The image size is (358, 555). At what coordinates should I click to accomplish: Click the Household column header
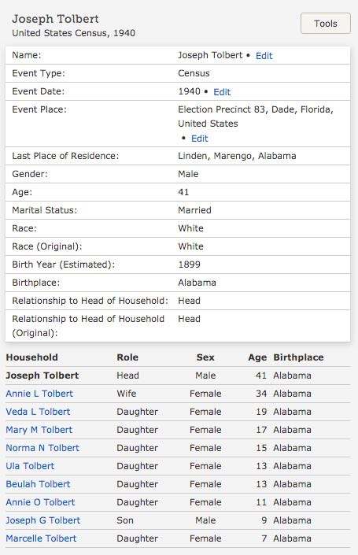tap(31, 357)
